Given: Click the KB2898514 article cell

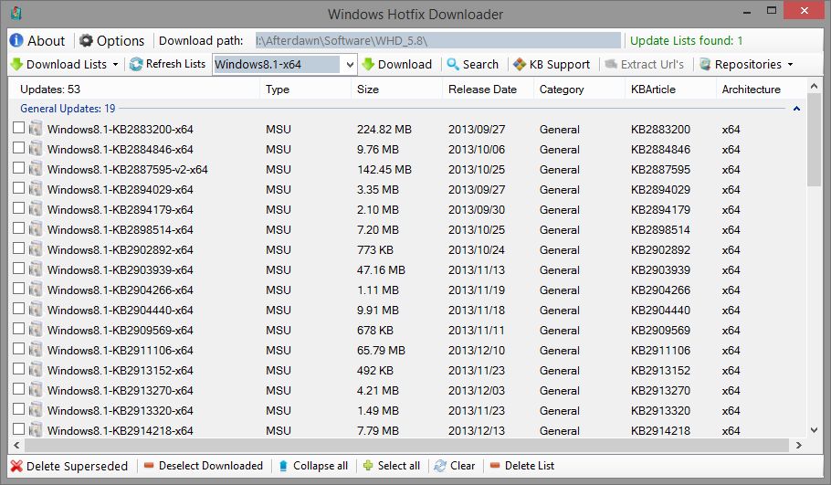Looking at the screenshot, I should click(x=660, y=230).
